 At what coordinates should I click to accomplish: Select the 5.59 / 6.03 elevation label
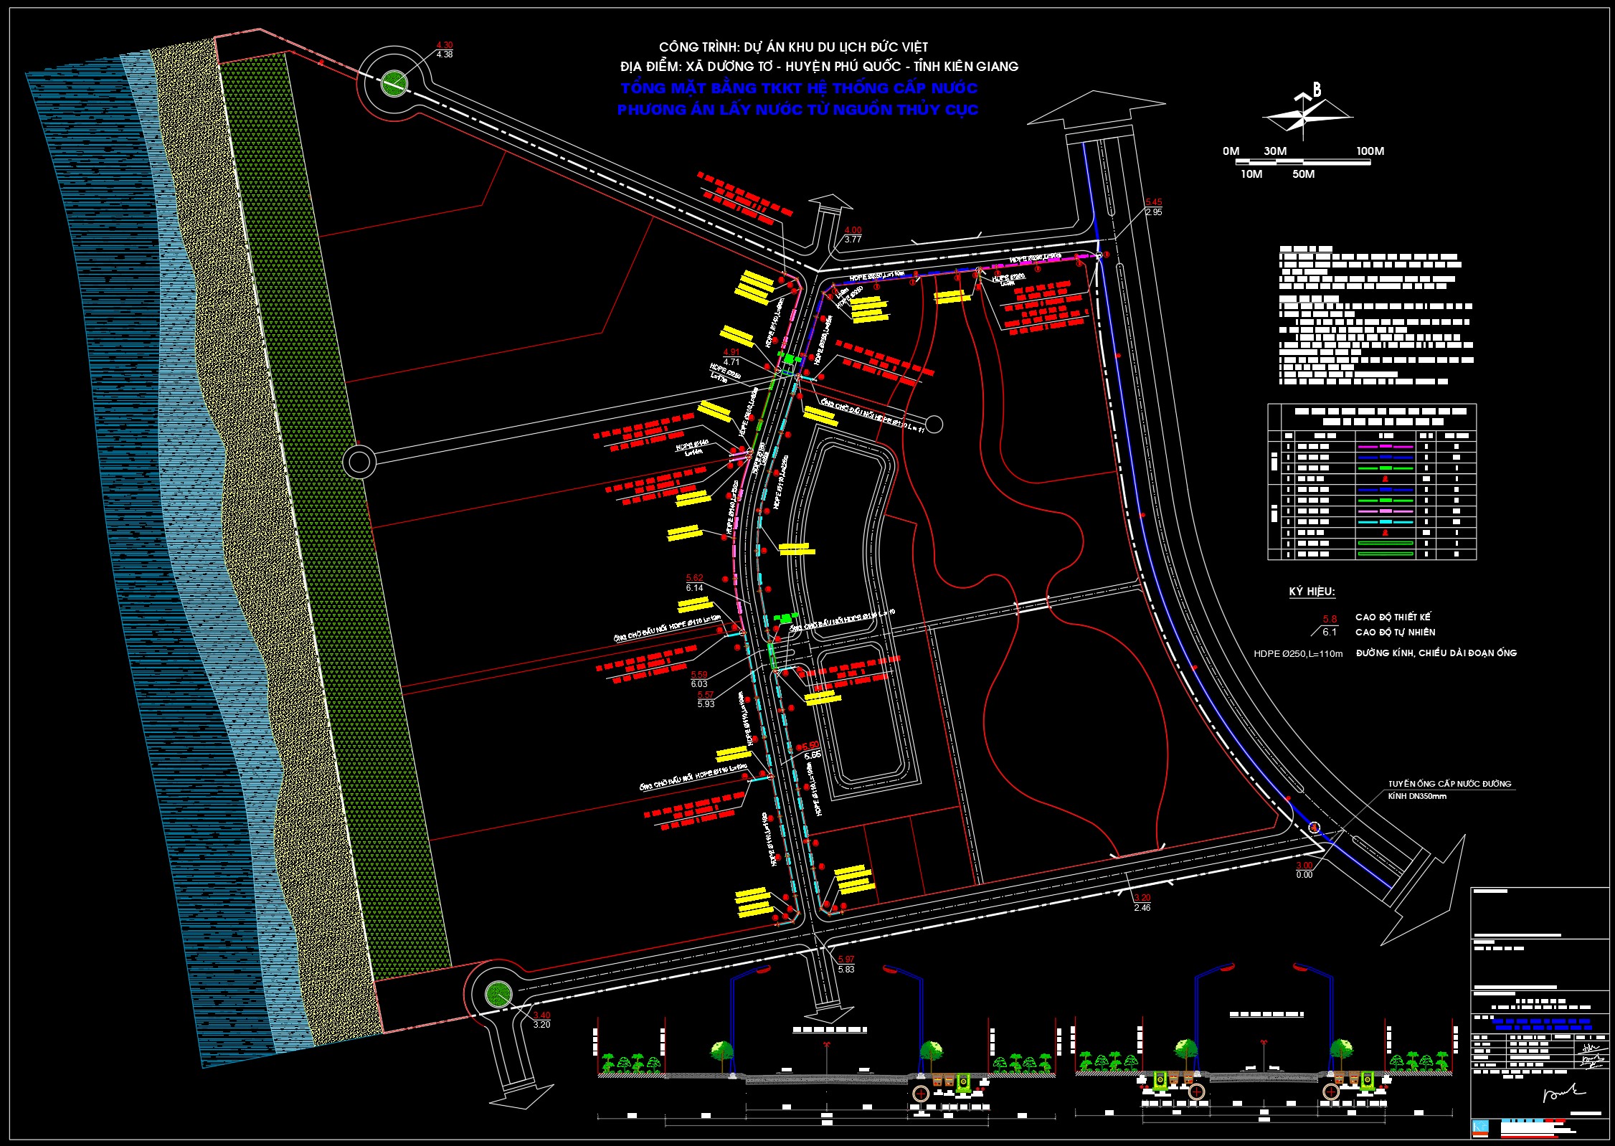tap(699, 679)
